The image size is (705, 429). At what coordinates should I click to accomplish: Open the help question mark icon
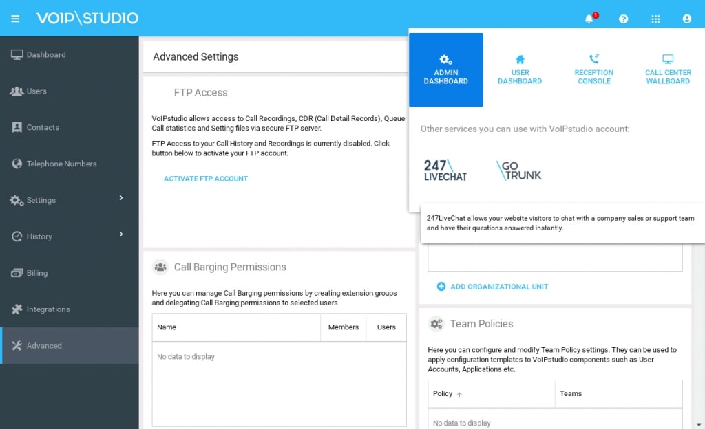[x=623, y=19]
